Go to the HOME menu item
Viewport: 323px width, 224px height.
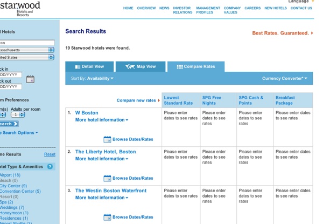128,8
